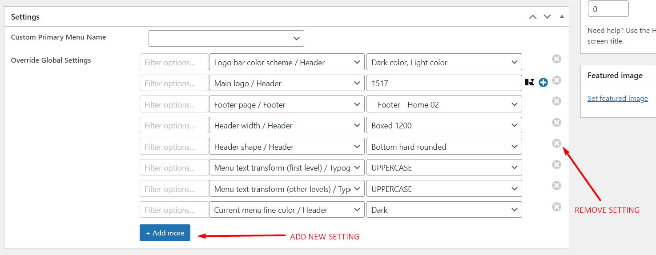The width and height of the screenshot is (656, 255).
Task: Click the blue plus icon beside Main logo
Action: 543,83
